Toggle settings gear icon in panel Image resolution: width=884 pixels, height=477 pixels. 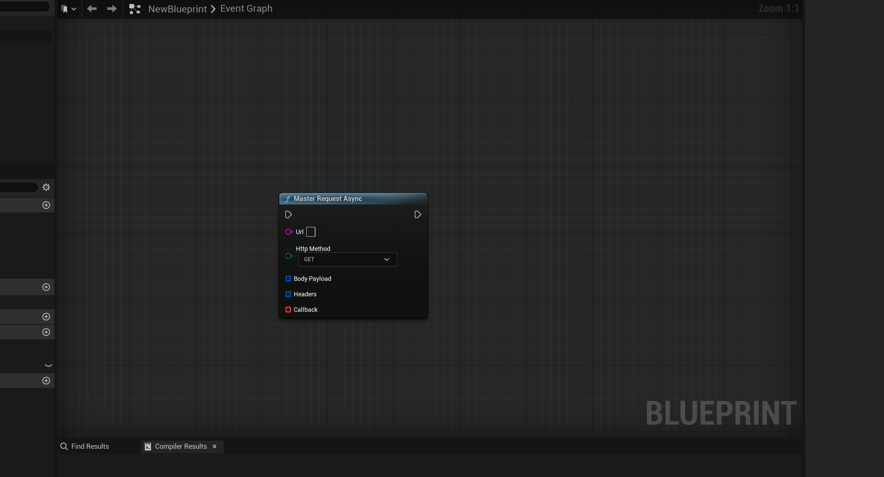(x=46, y=187)
